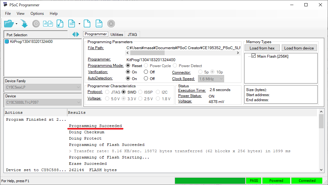Click the Read document toolbar icon
328x185 pixels.
coord(71,24)
